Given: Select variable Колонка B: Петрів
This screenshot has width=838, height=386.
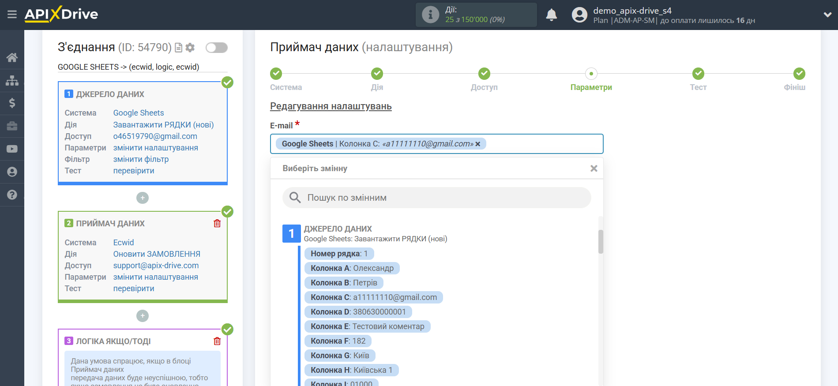Looking at the screenshot, I should click(x=344, y=283).
